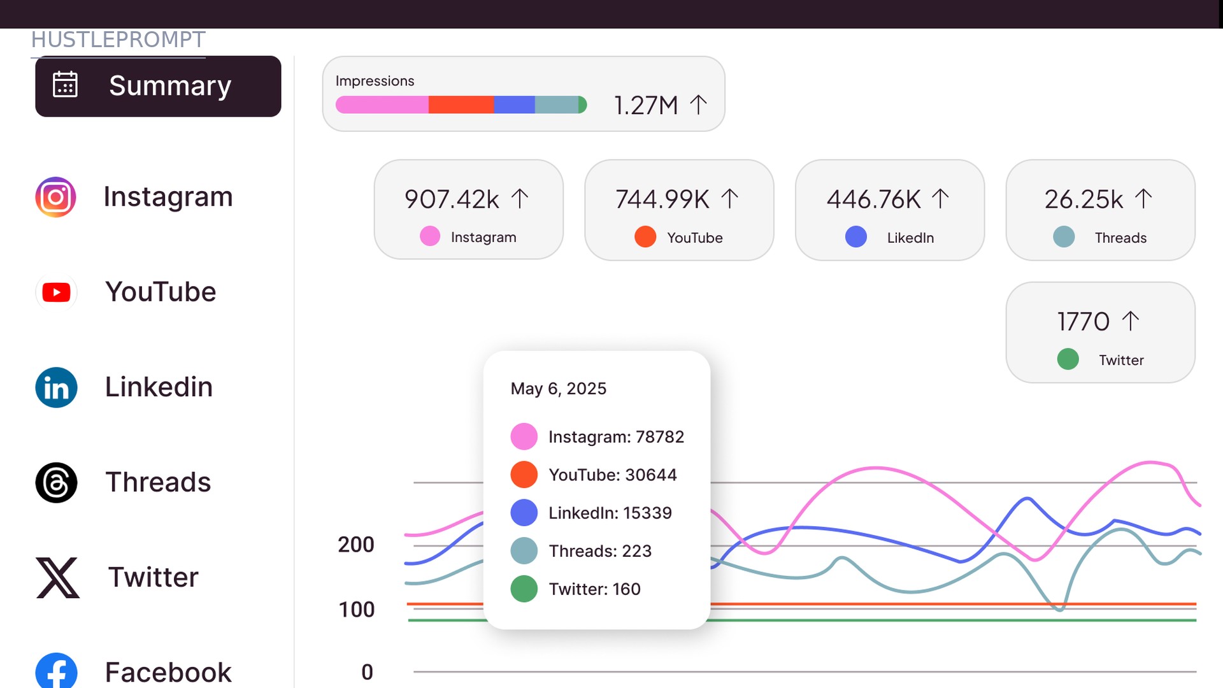
Task: Click the Twitter label in stat card
Action: pos(1122,361)
